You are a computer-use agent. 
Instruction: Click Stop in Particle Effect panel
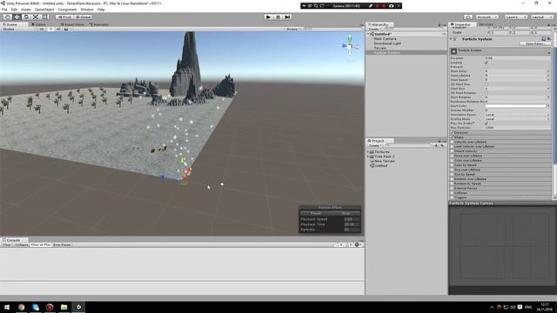[x=346, y=213]
